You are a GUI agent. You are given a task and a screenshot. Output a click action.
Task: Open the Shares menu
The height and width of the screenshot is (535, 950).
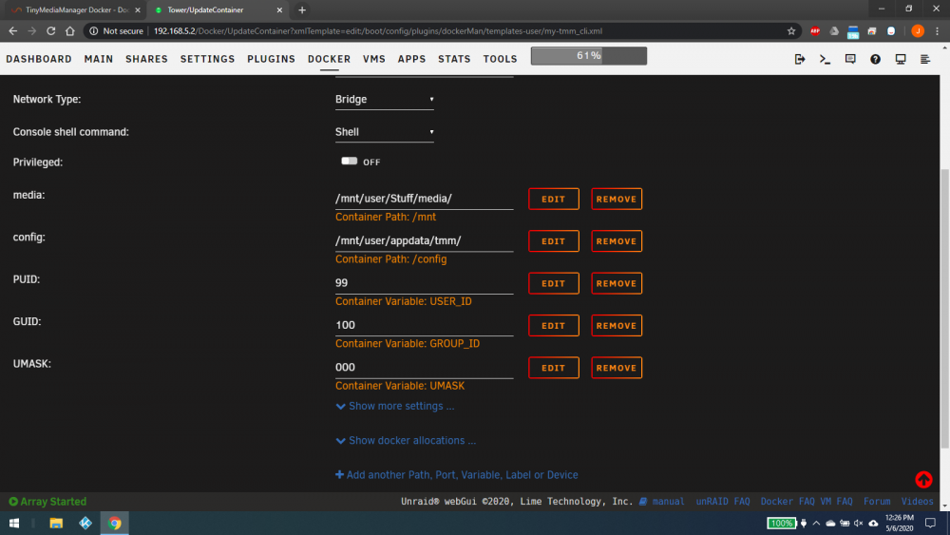(x=146, y=59)
